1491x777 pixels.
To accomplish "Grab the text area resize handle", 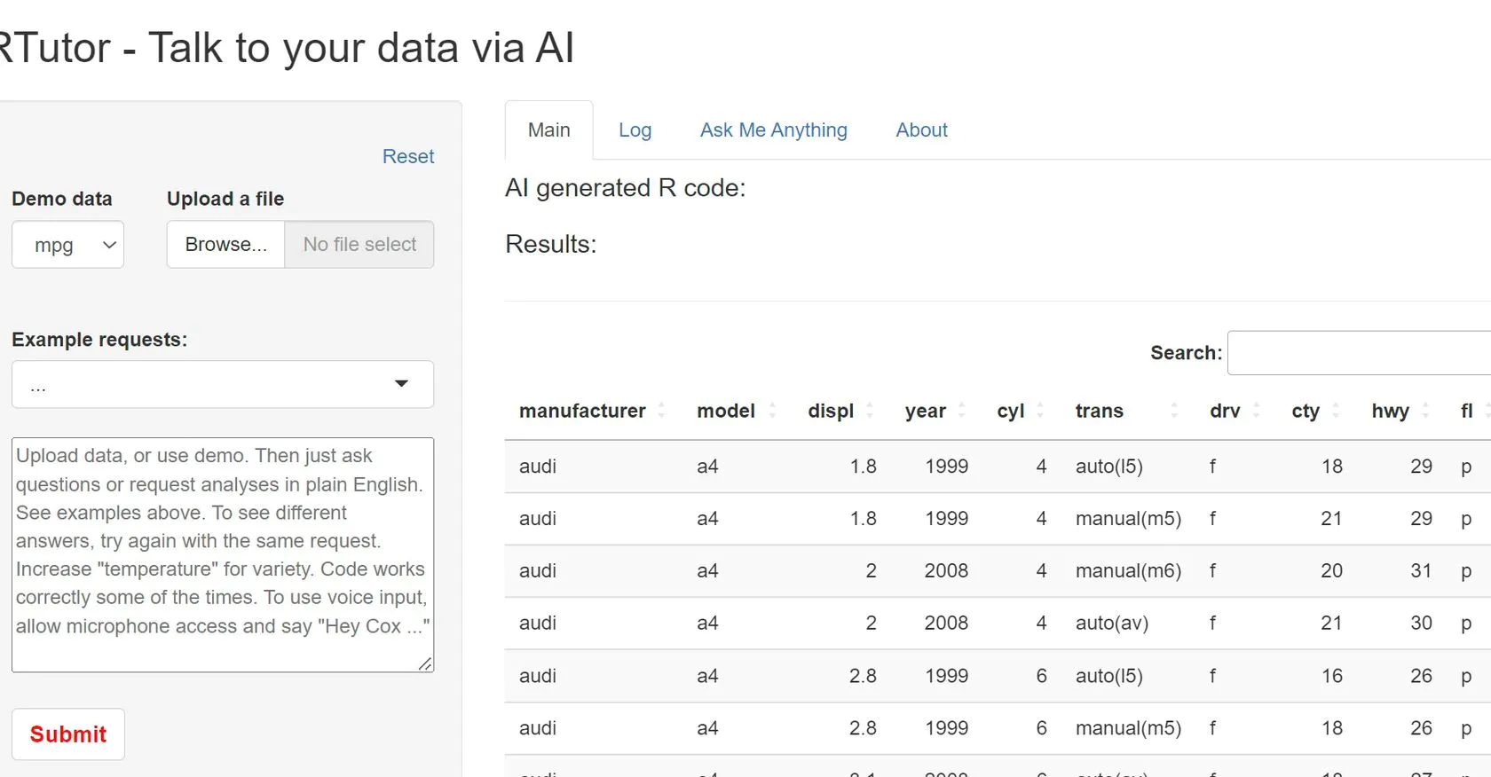I will point(425,663).
